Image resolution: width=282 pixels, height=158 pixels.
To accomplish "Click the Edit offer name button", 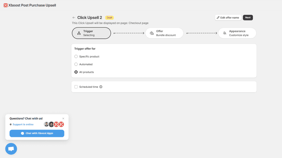I will coord(228,18).
